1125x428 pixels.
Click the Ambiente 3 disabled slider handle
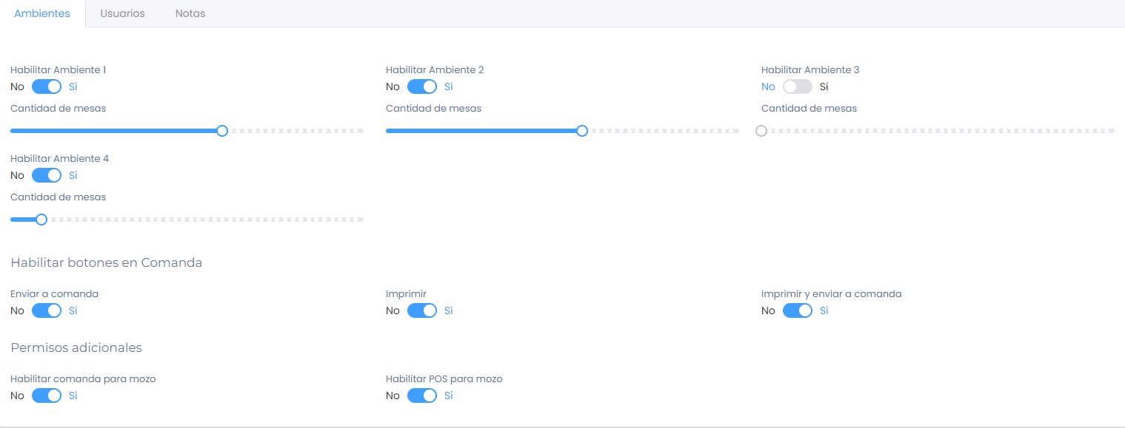tap(761, 131)
